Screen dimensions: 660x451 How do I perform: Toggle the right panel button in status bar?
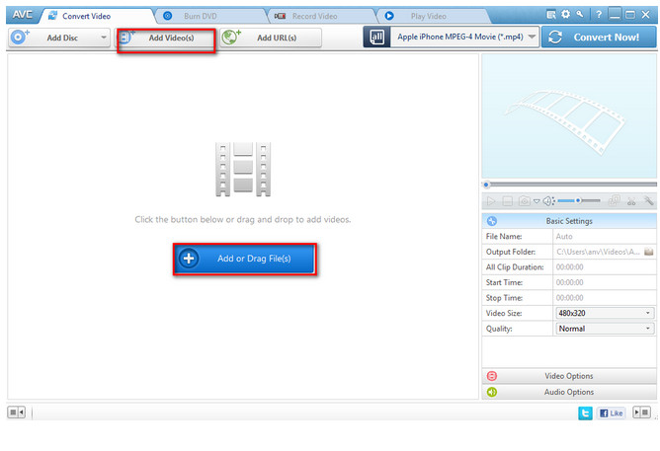click(x=642, y=413)
